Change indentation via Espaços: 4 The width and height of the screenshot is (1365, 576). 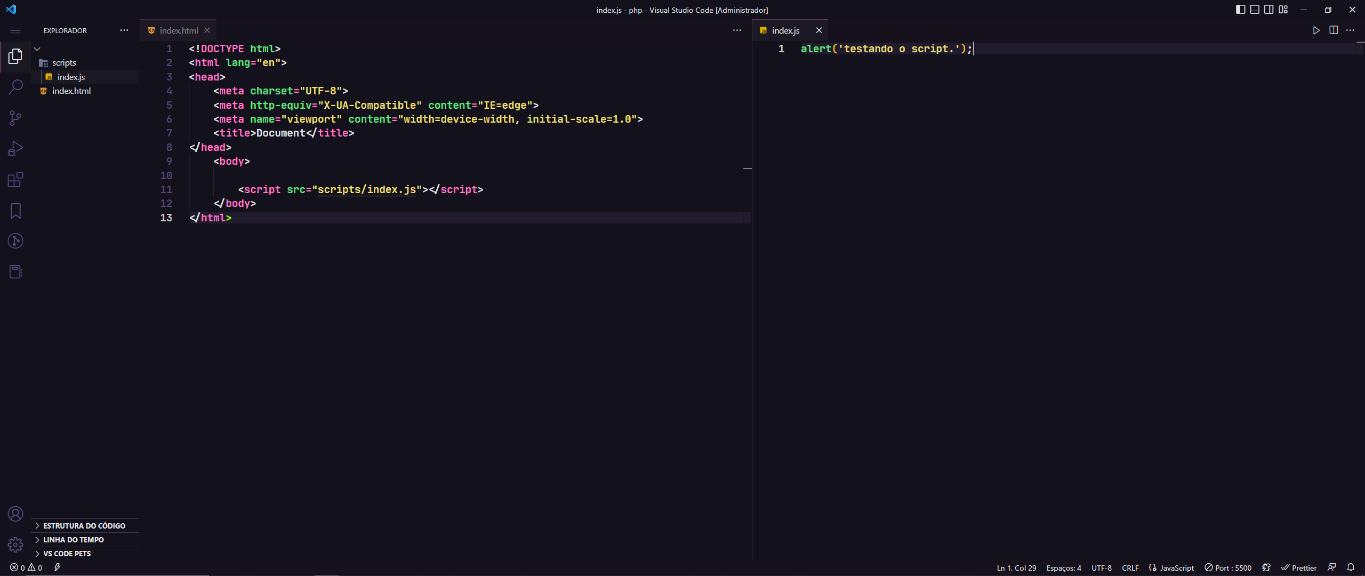[1064, 568]
